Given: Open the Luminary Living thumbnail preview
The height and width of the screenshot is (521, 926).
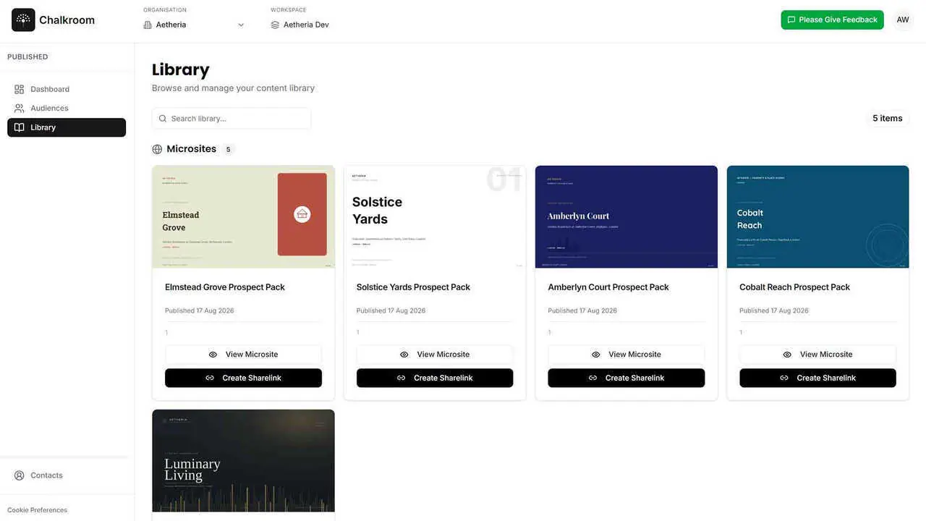Looking at the screenshot, I should pos(243,461).
